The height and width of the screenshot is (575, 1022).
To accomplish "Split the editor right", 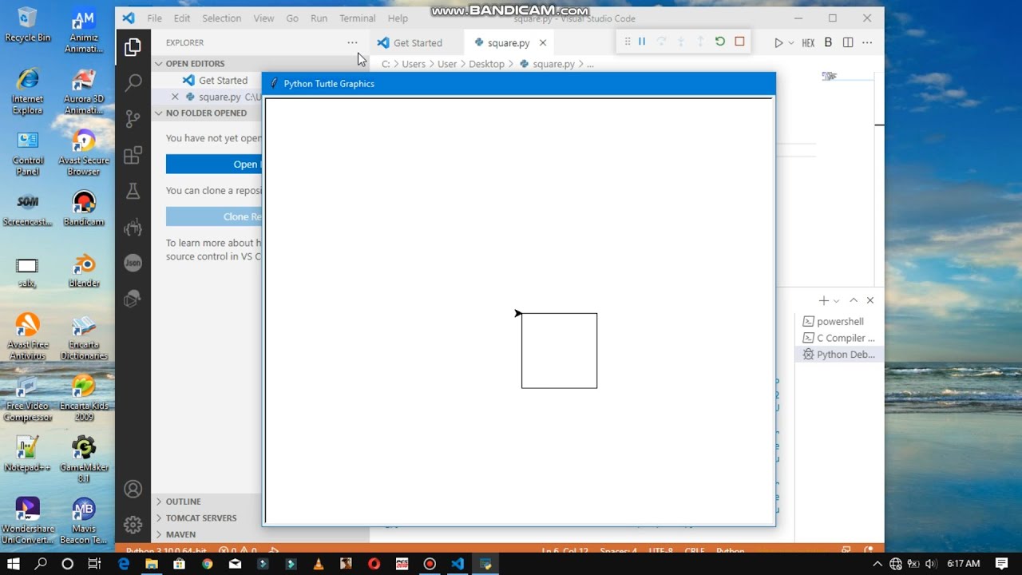I will tap(848, 42).
